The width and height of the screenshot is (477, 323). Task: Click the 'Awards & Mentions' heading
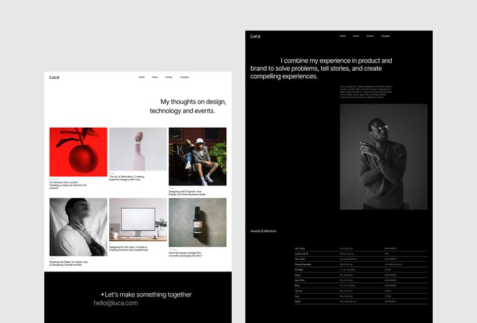coord(263,231)
